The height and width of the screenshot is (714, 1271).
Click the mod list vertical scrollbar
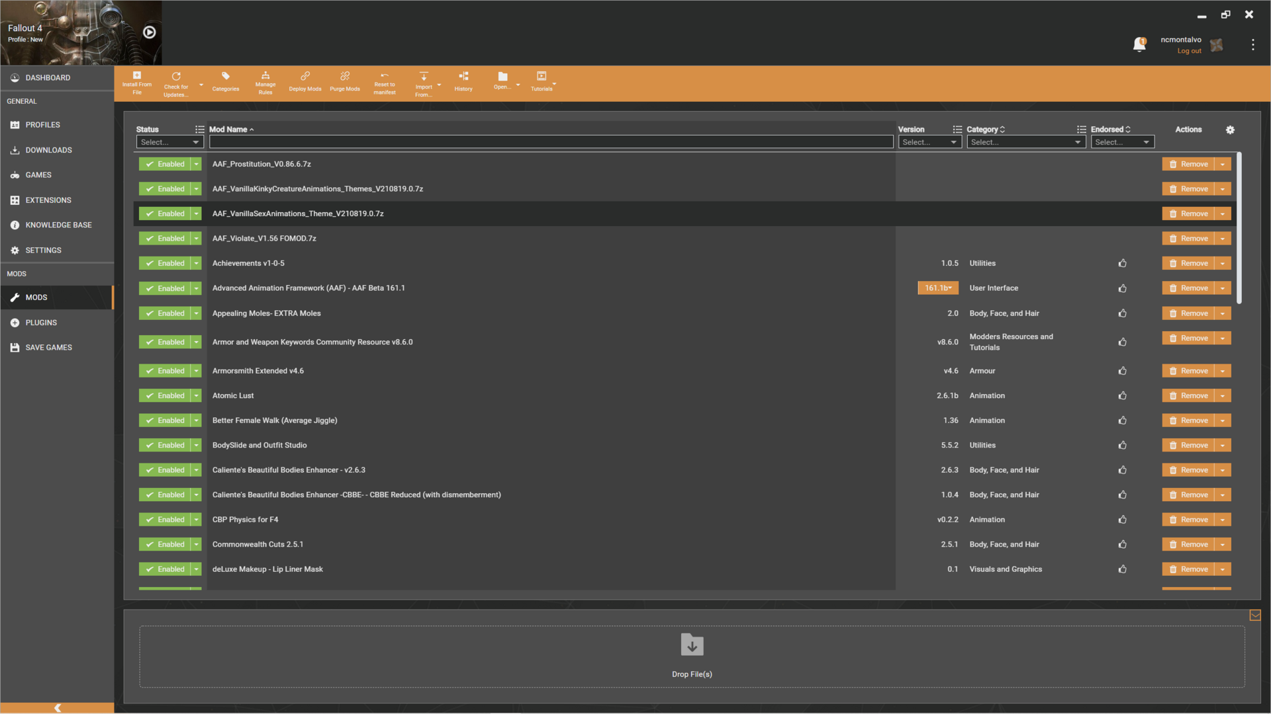pyautogui.click(x=1239, y=228)
